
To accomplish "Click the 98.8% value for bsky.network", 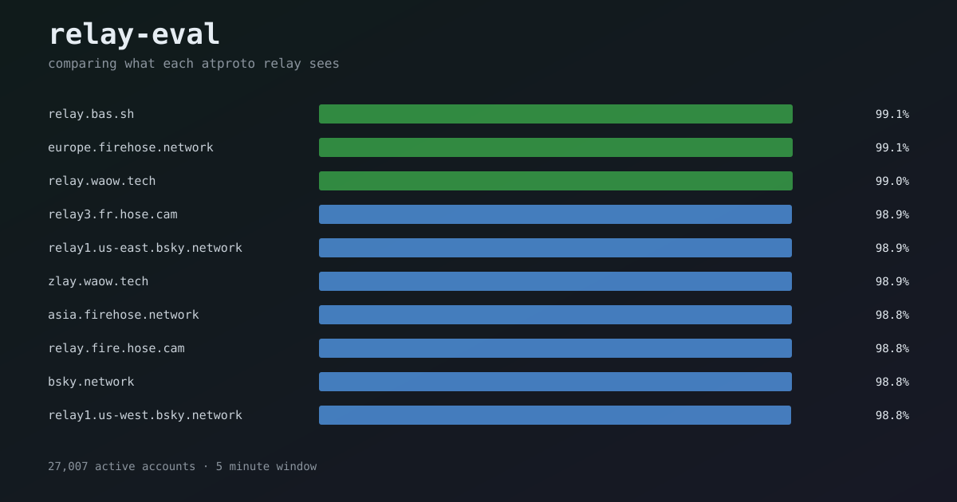I will pos(892,382).
